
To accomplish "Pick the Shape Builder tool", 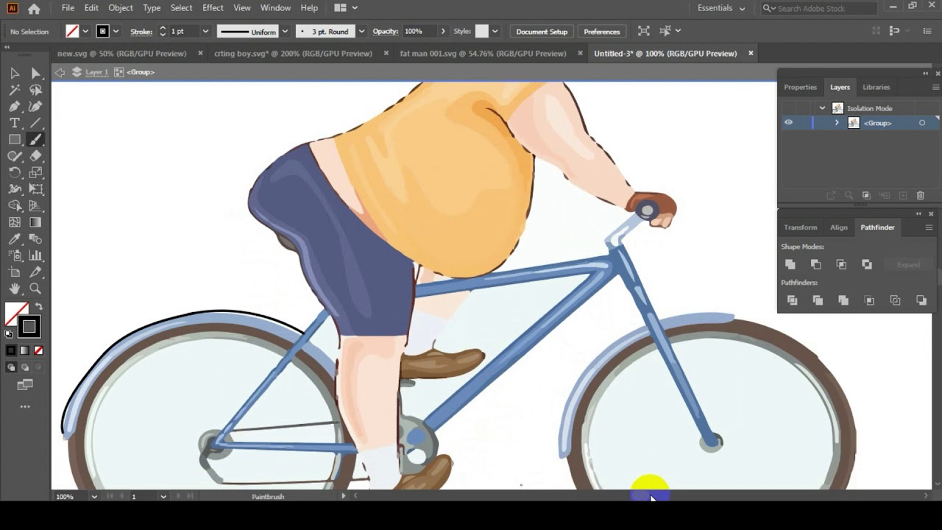I will click(x=14, y=206).
